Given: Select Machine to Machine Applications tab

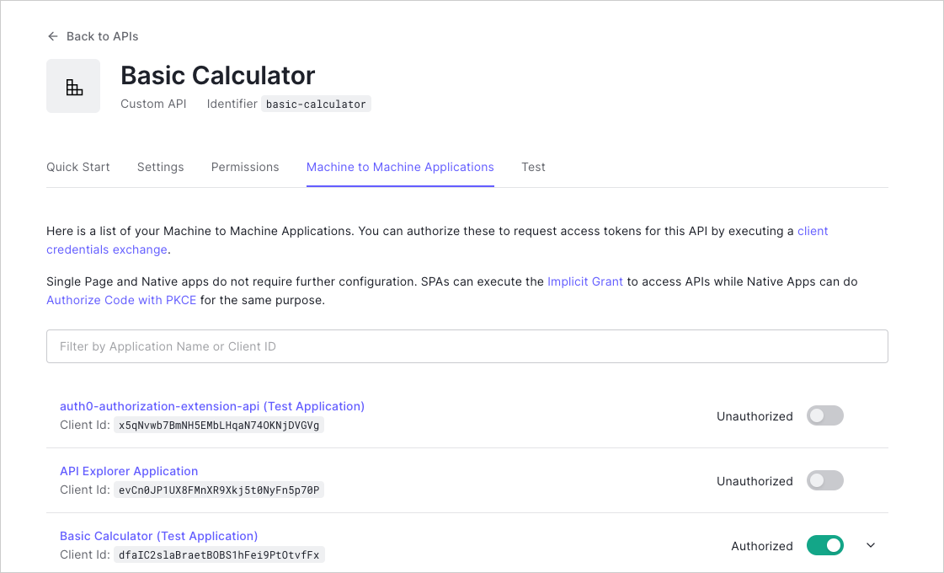Looking at the screenshot, I should [x=400, y=167].
